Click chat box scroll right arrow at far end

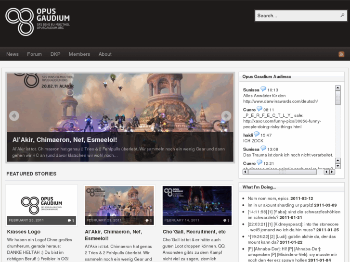(332, 172)
